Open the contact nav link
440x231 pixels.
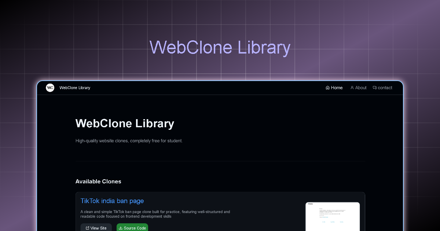point(382,88)
